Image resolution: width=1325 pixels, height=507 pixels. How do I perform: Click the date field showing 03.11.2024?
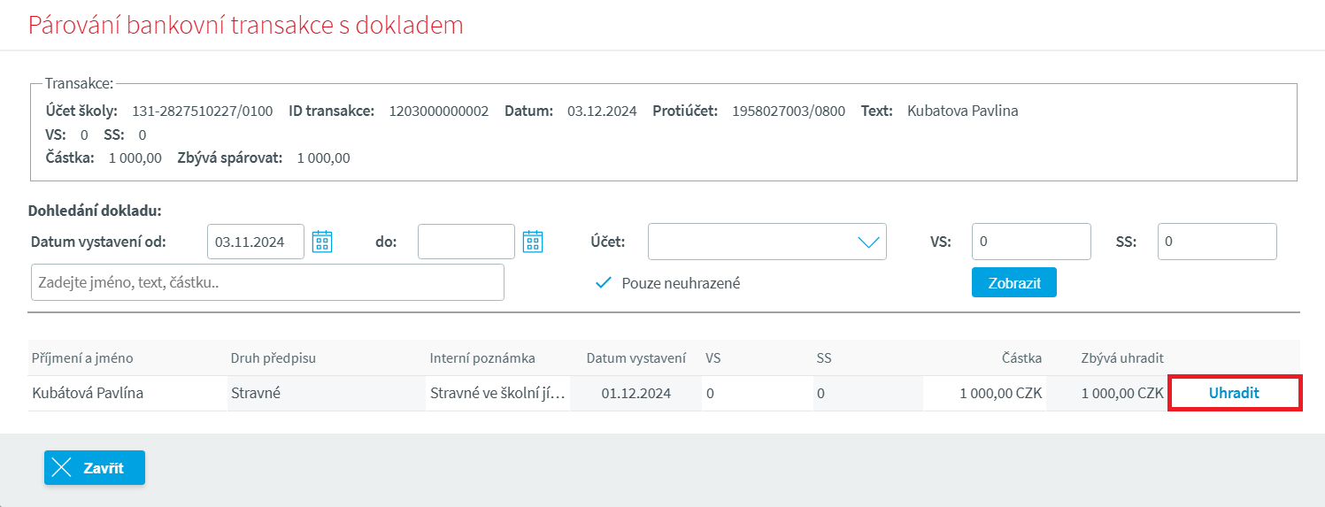click(x=255, y=242)
